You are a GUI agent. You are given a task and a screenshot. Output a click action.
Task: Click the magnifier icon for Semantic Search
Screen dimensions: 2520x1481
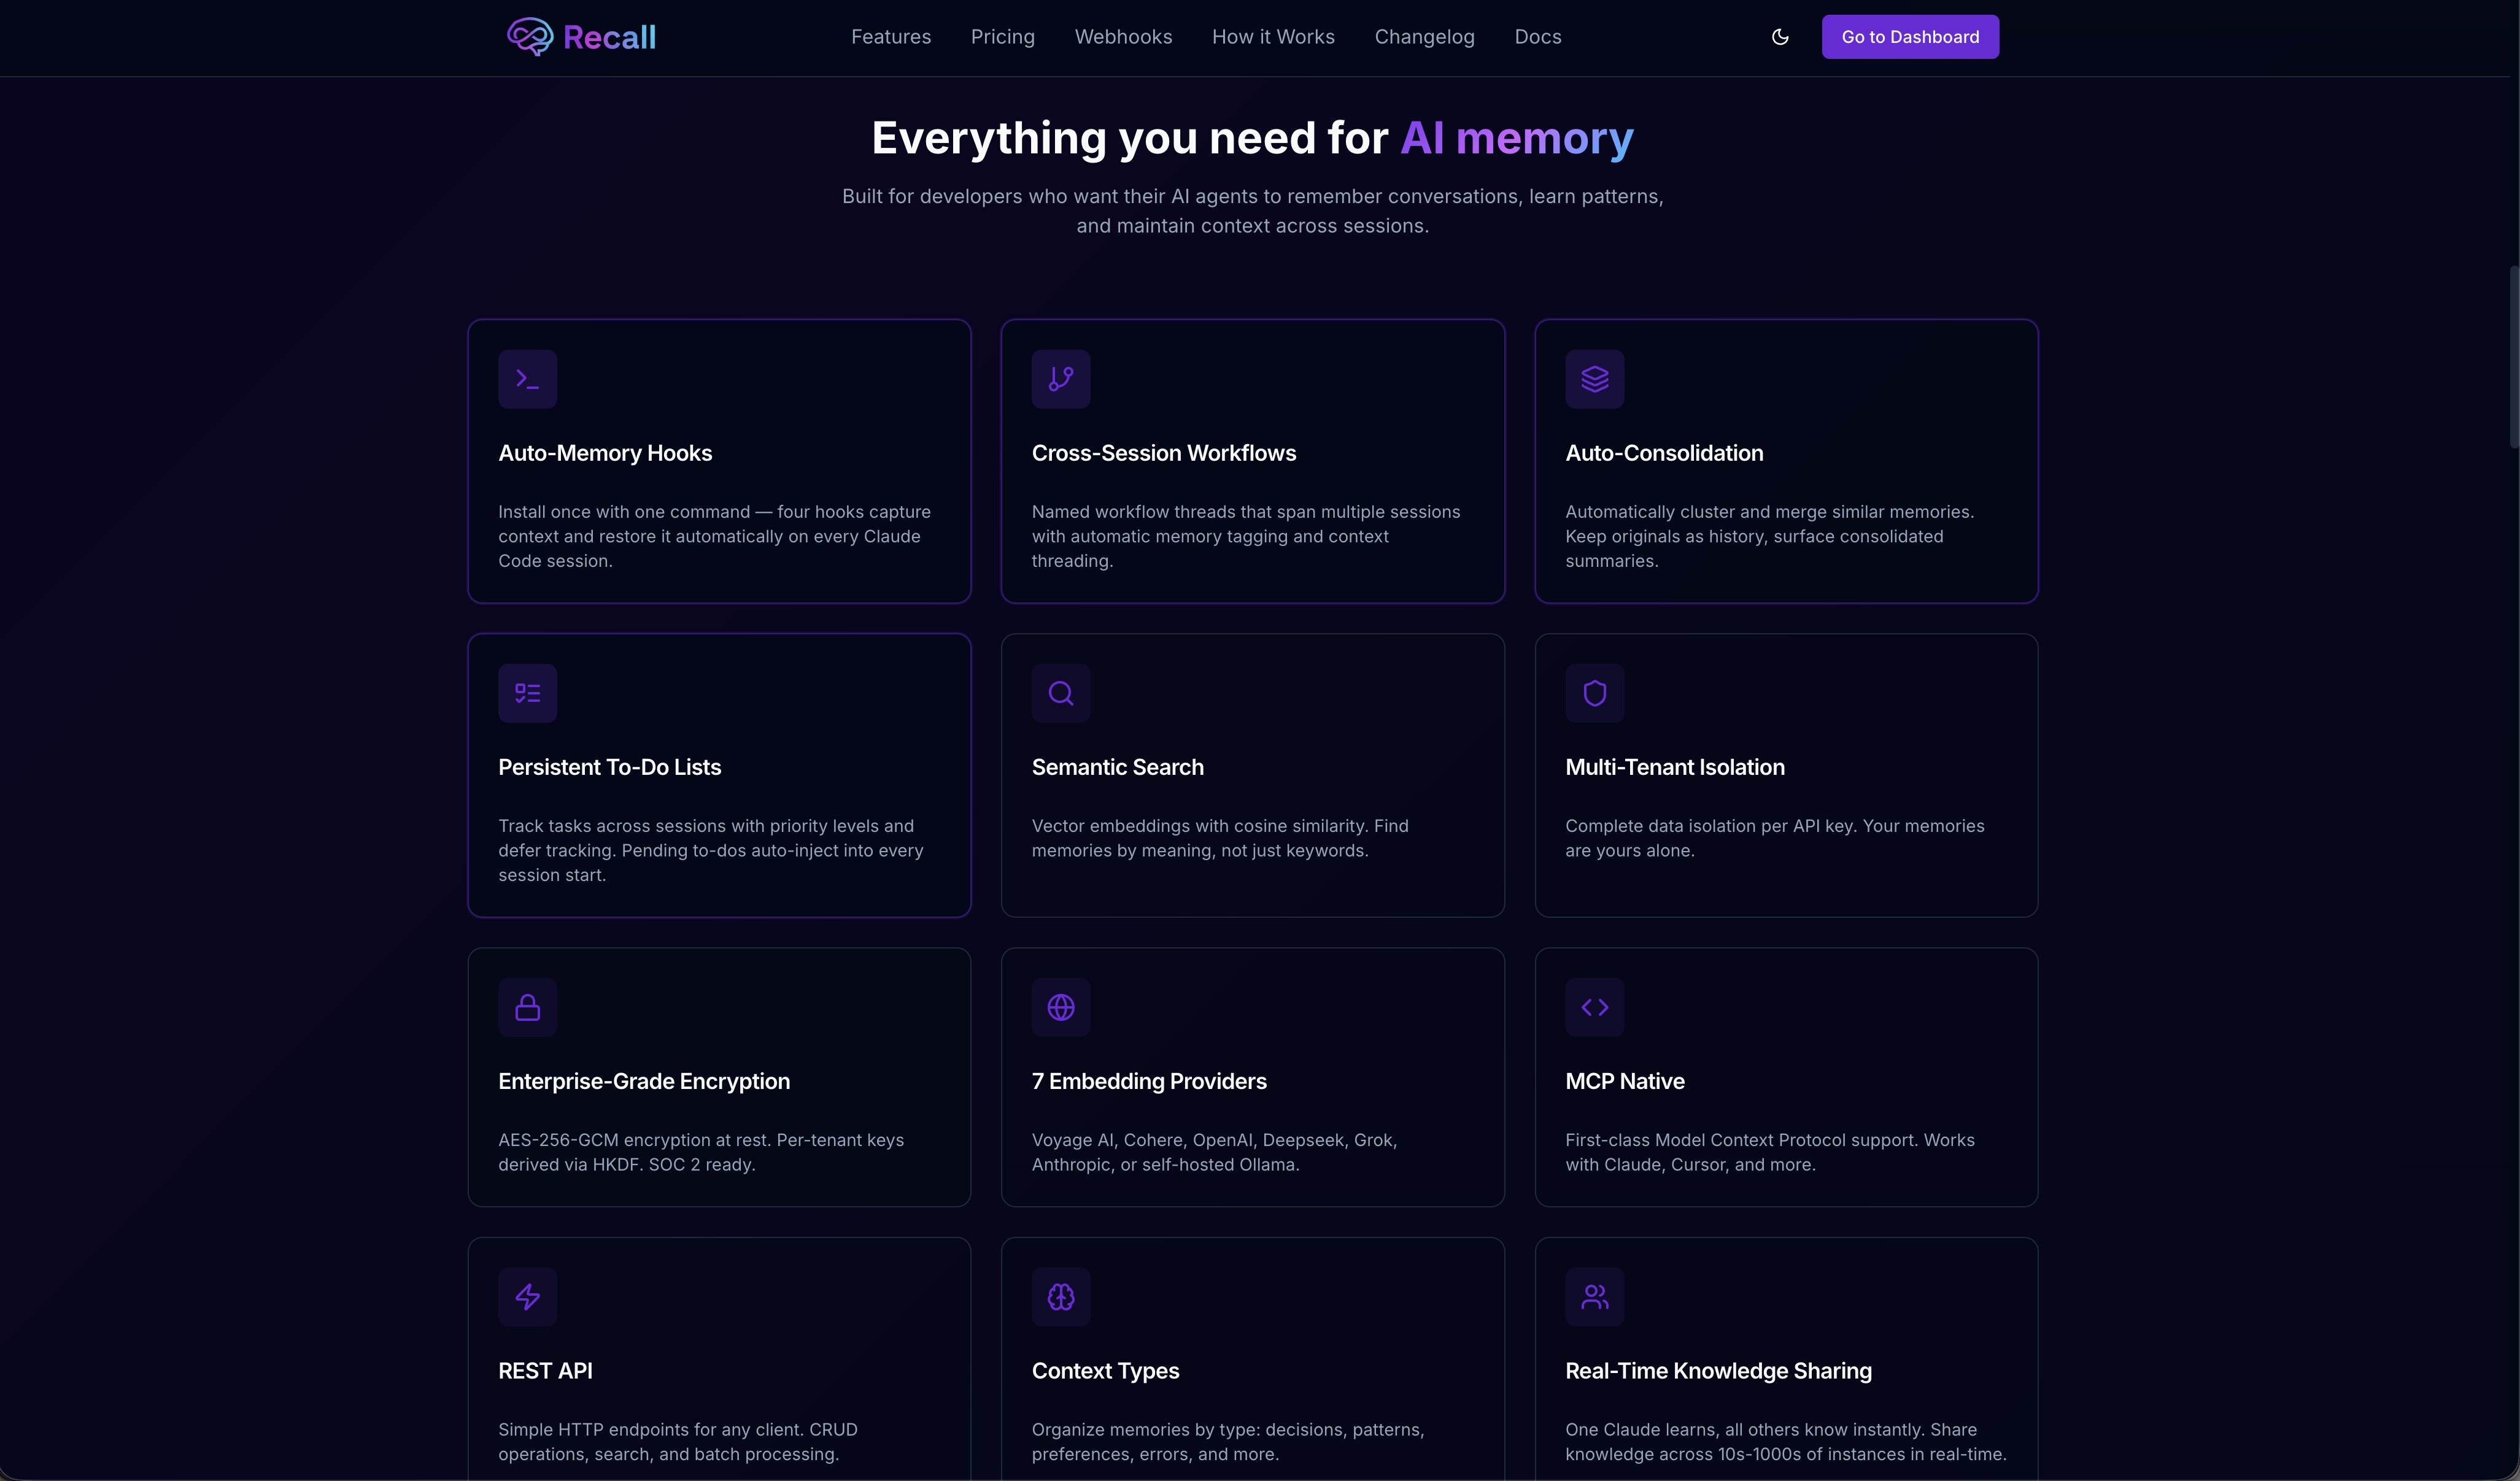click(1061, 693)
